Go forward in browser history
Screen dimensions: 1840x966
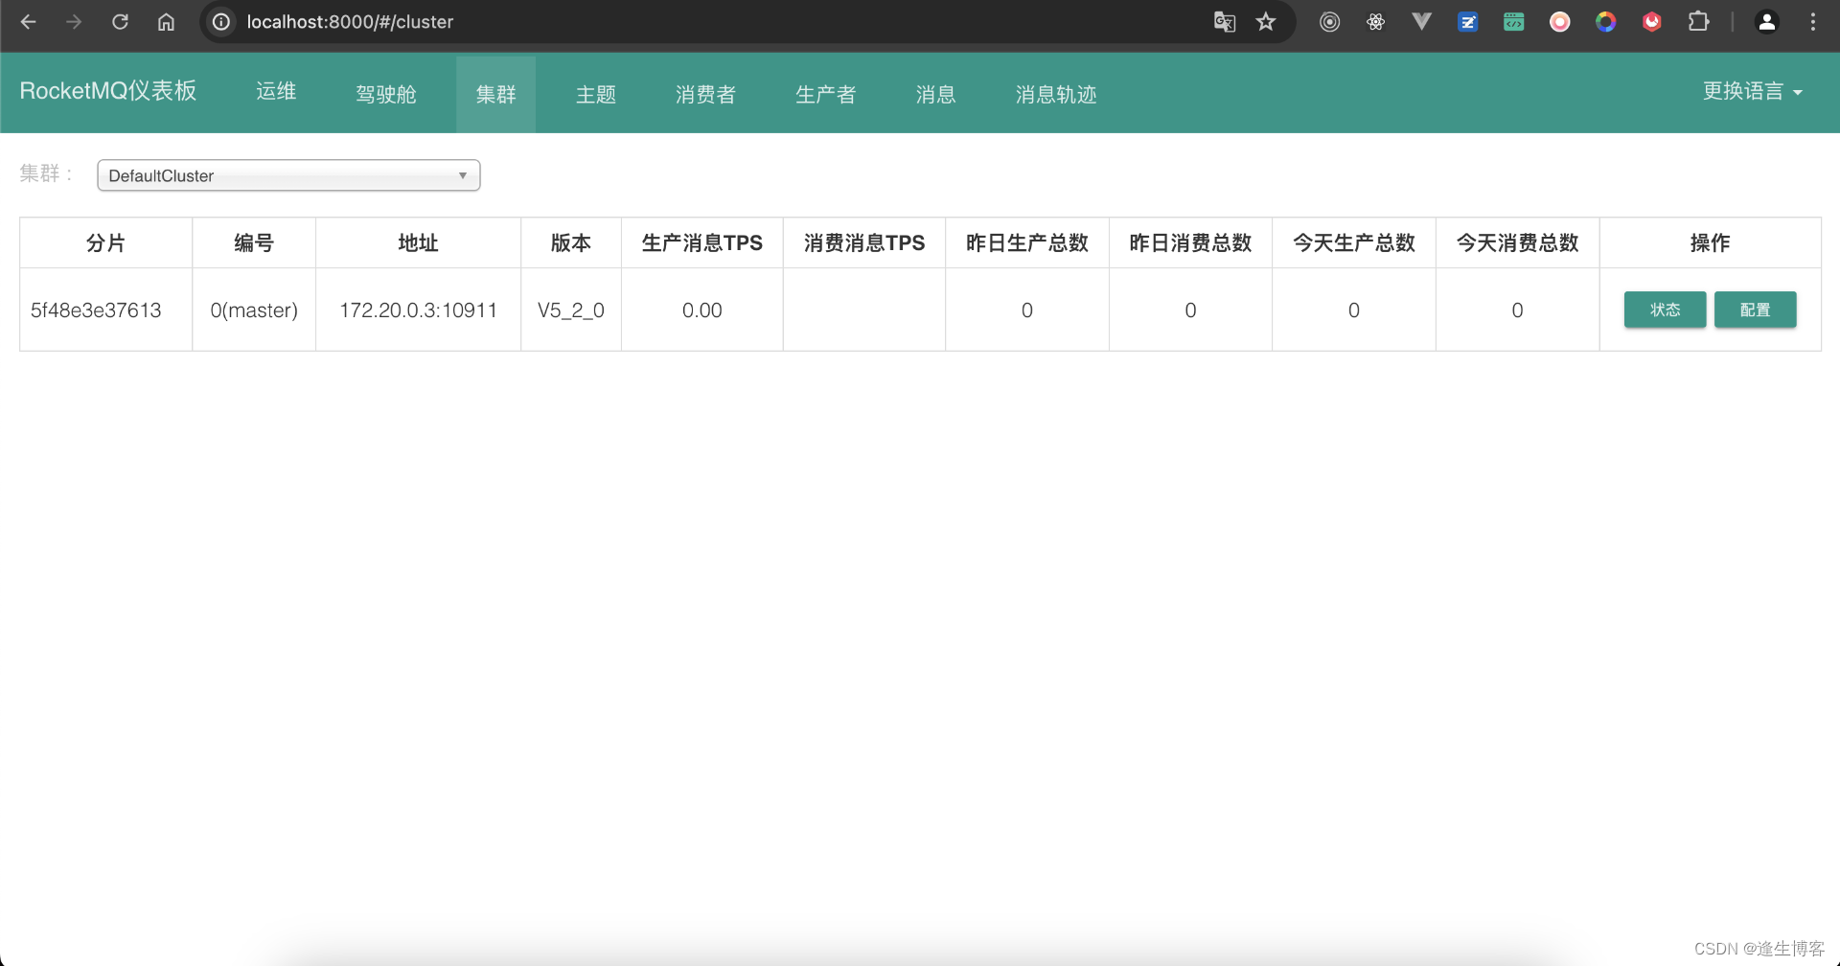74,21
